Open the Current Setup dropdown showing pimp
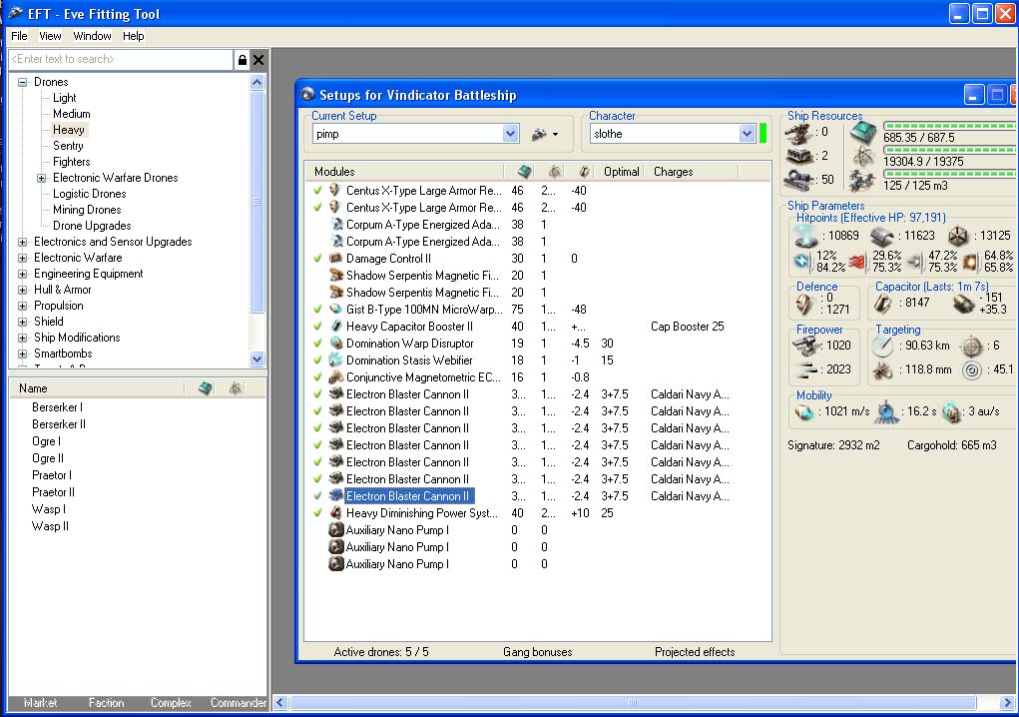 pos(511,134)
